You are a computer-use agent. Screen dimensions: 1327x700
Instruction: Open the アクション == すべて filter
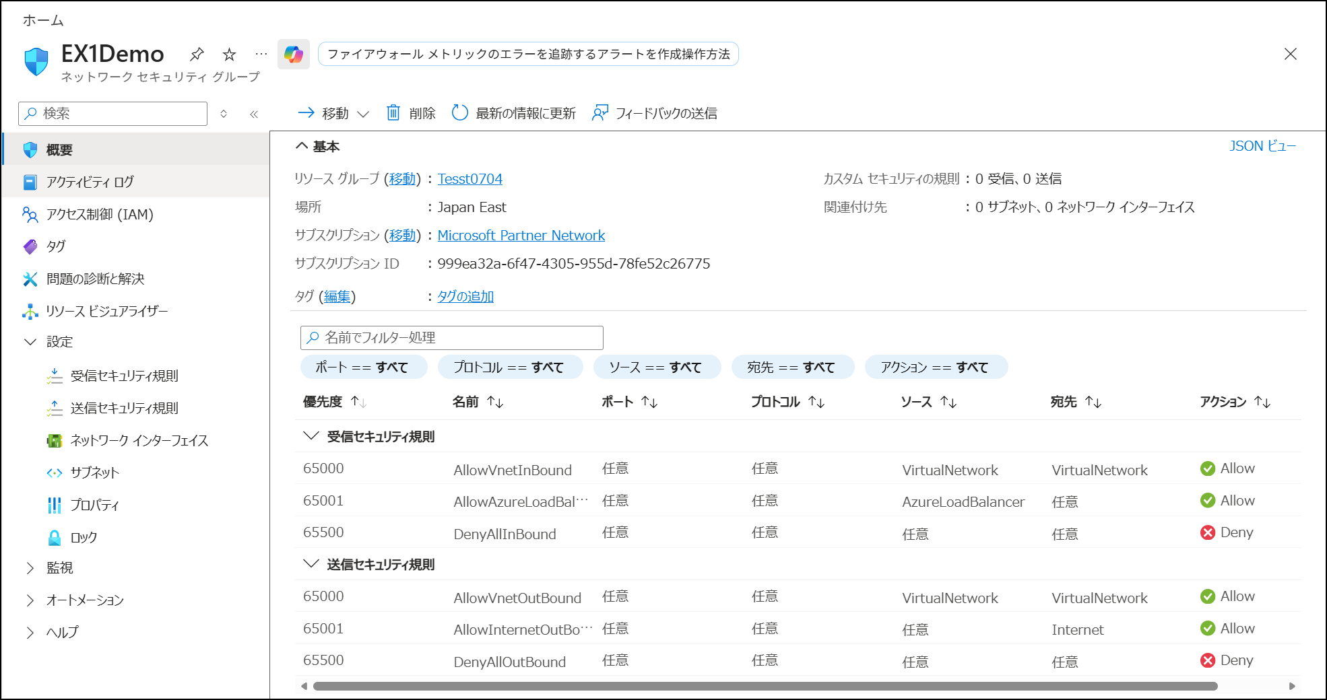pyautogui.click(x=936, y=367)
